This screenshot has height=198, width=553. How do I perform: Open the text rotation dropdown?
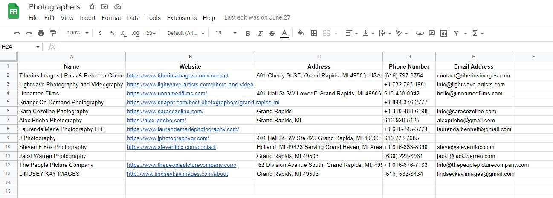pyautogui.click(x=402, y=33)
